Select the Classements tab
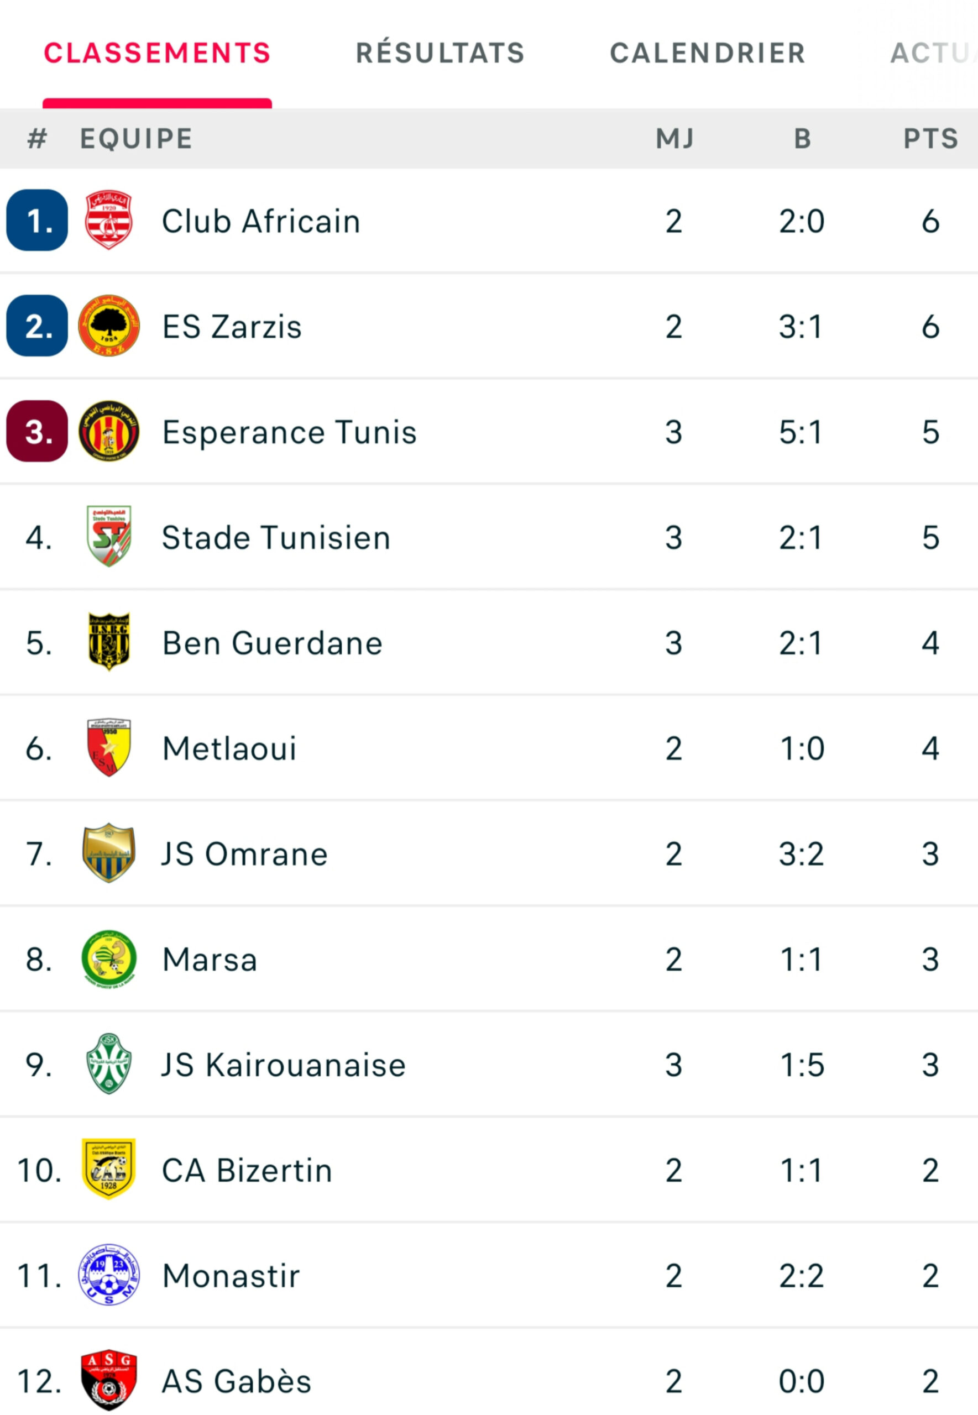Screen dimensions: 978x1415 157,53
